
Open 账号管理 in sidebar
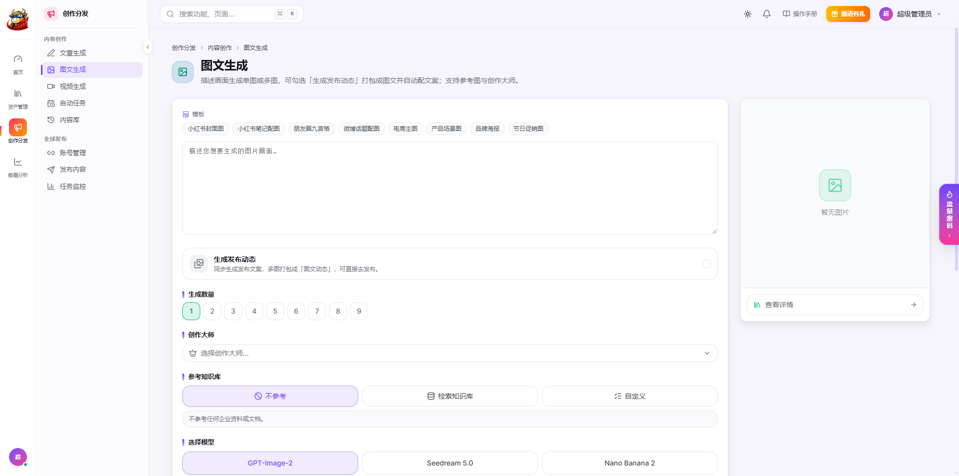click(x=92, y=153)
